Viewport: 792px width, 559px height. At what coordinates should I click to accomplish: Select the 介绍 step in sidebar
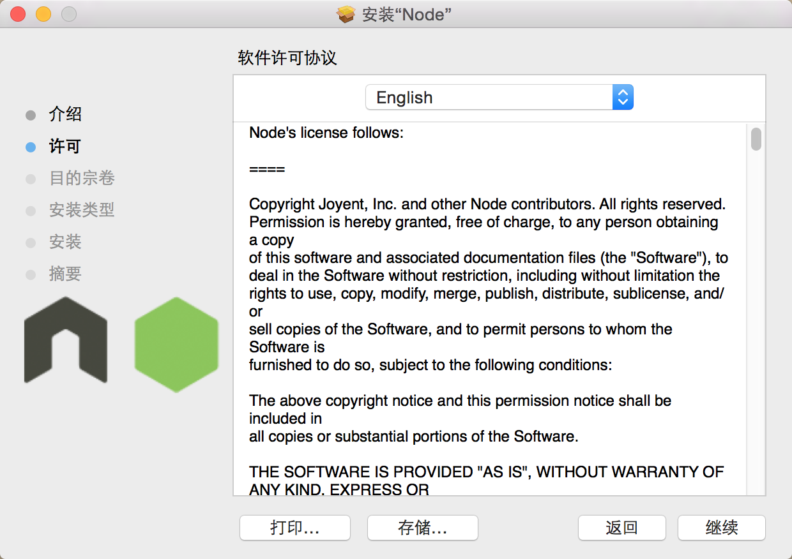[65, 115]
